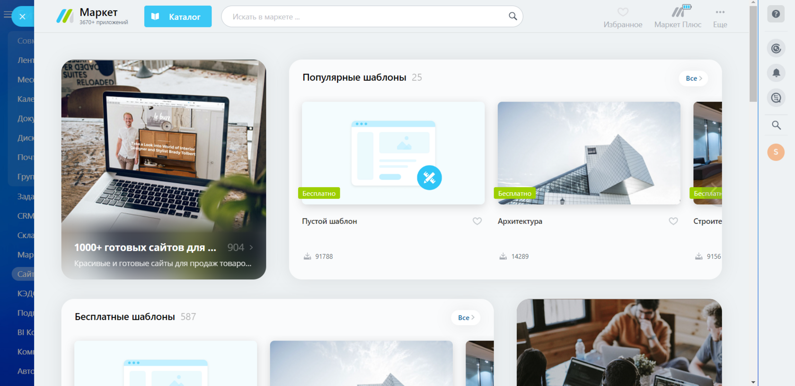Open the user avatar S
This screenshot has height=386, width=795.
[776, 152]
